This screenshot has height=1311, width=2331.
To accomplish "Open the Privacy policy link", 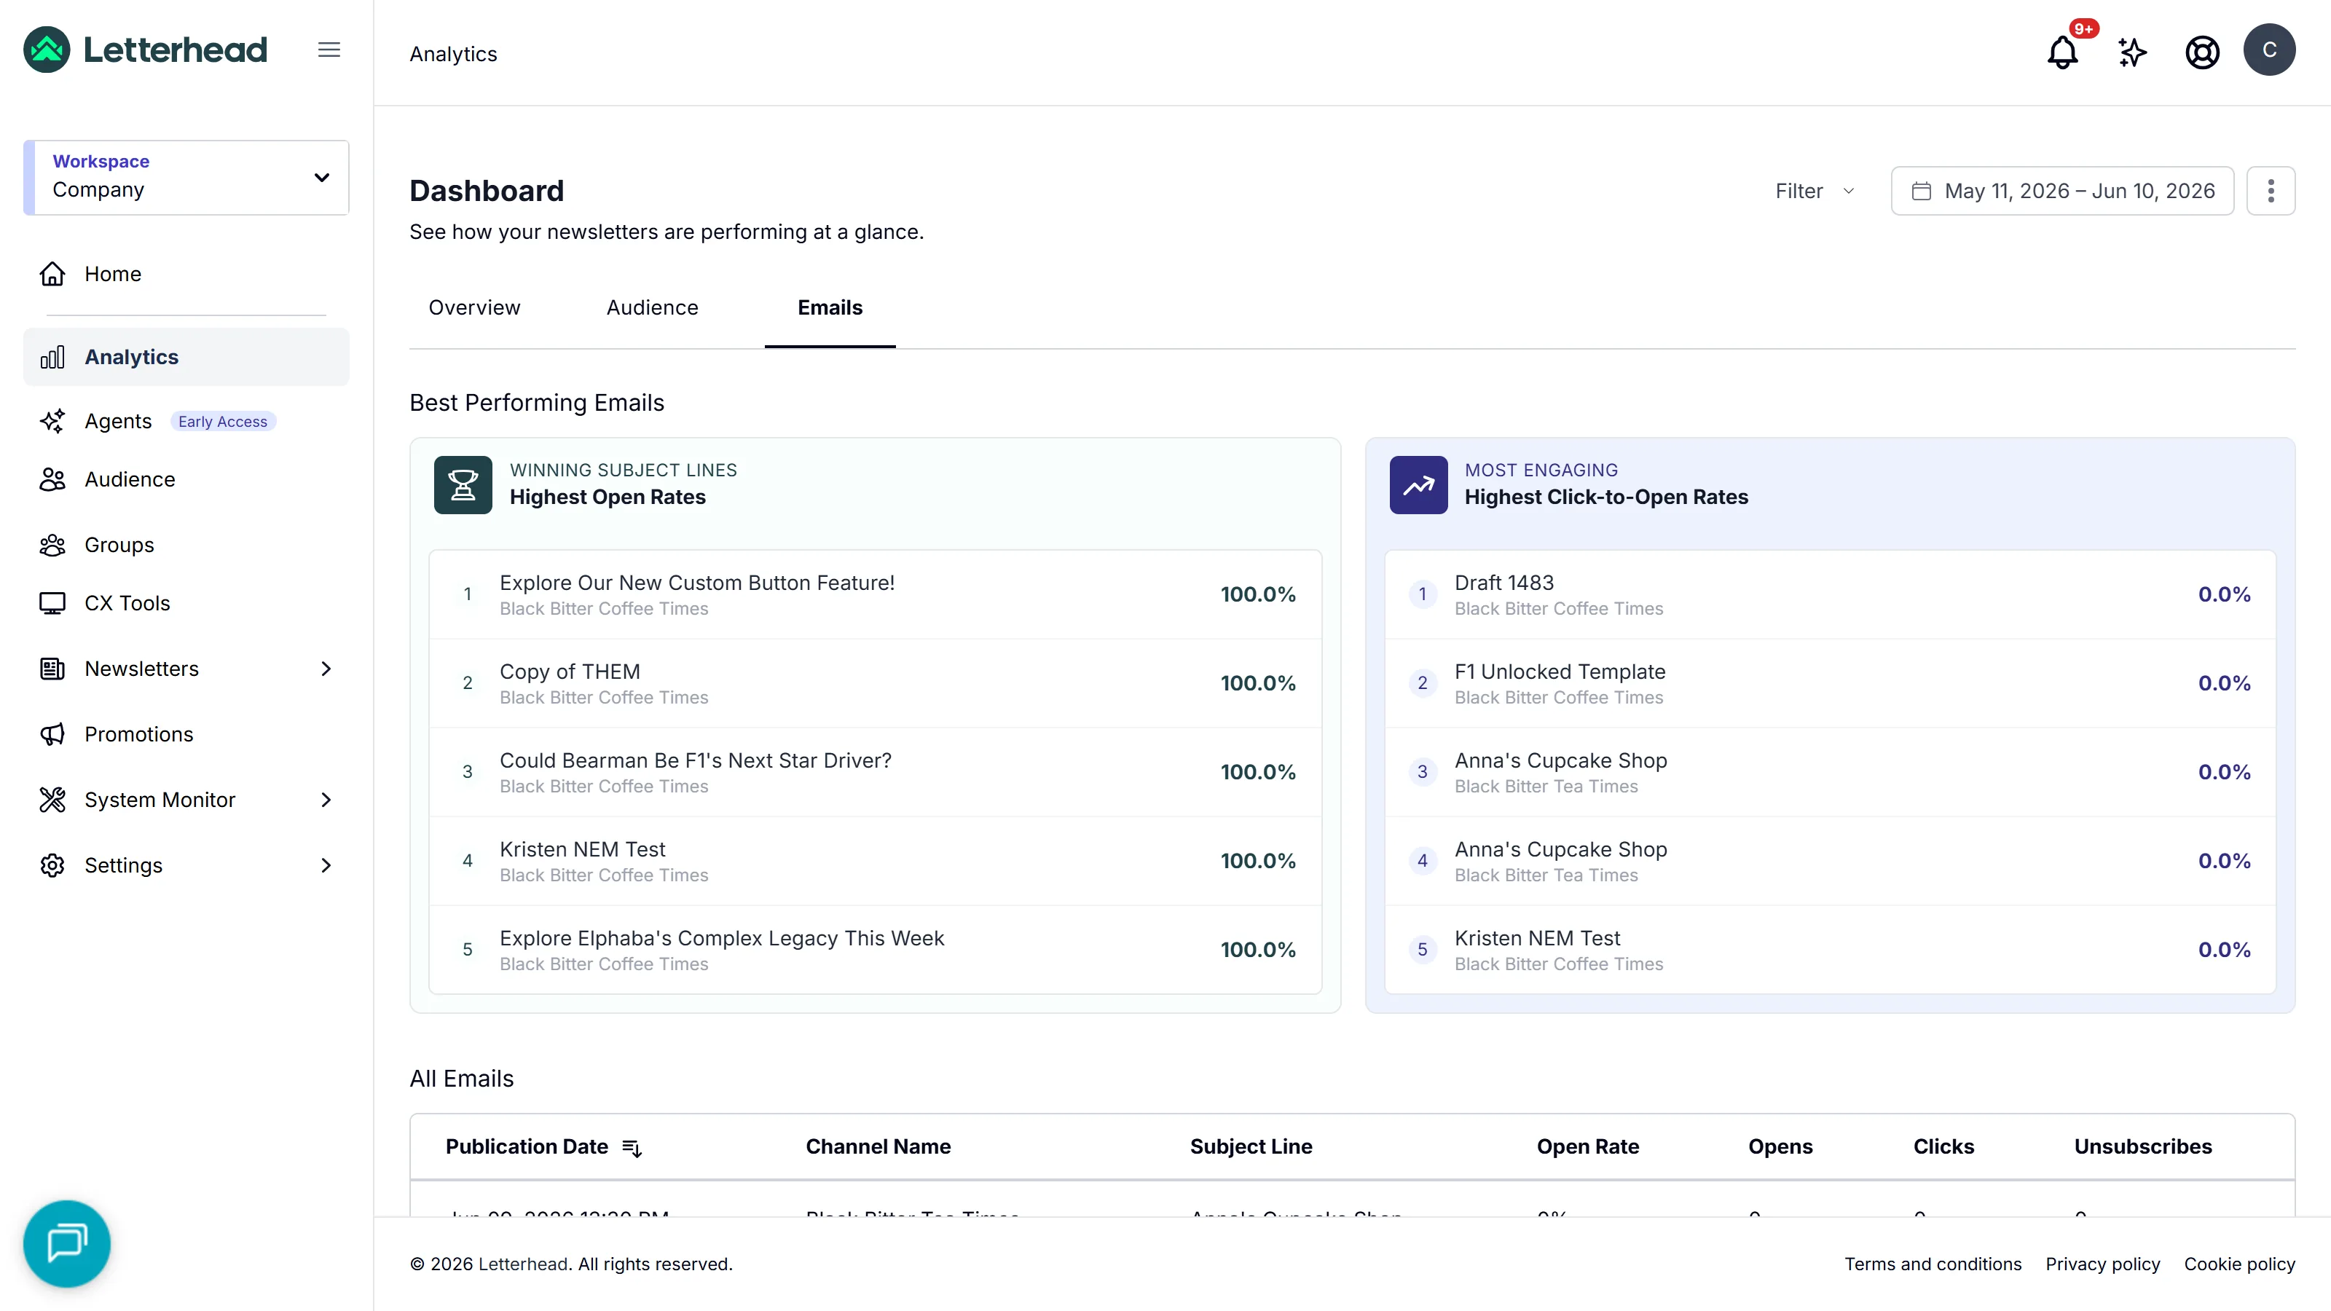I will 2102,1264.
